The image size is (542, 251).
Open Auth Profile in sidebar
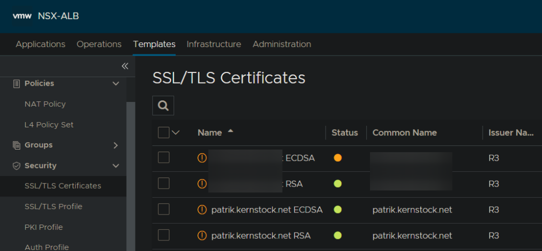47,247
